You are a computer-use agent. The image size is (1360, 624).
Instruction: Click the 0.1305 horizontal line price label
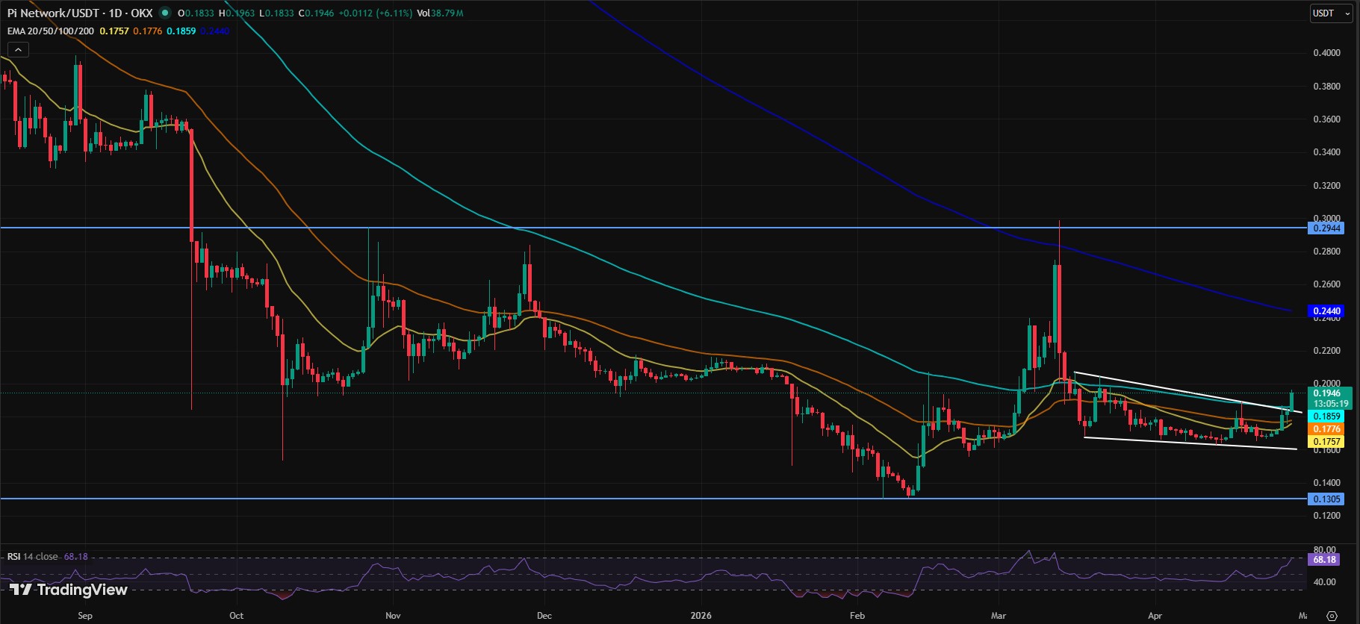tap(1327, 499)
